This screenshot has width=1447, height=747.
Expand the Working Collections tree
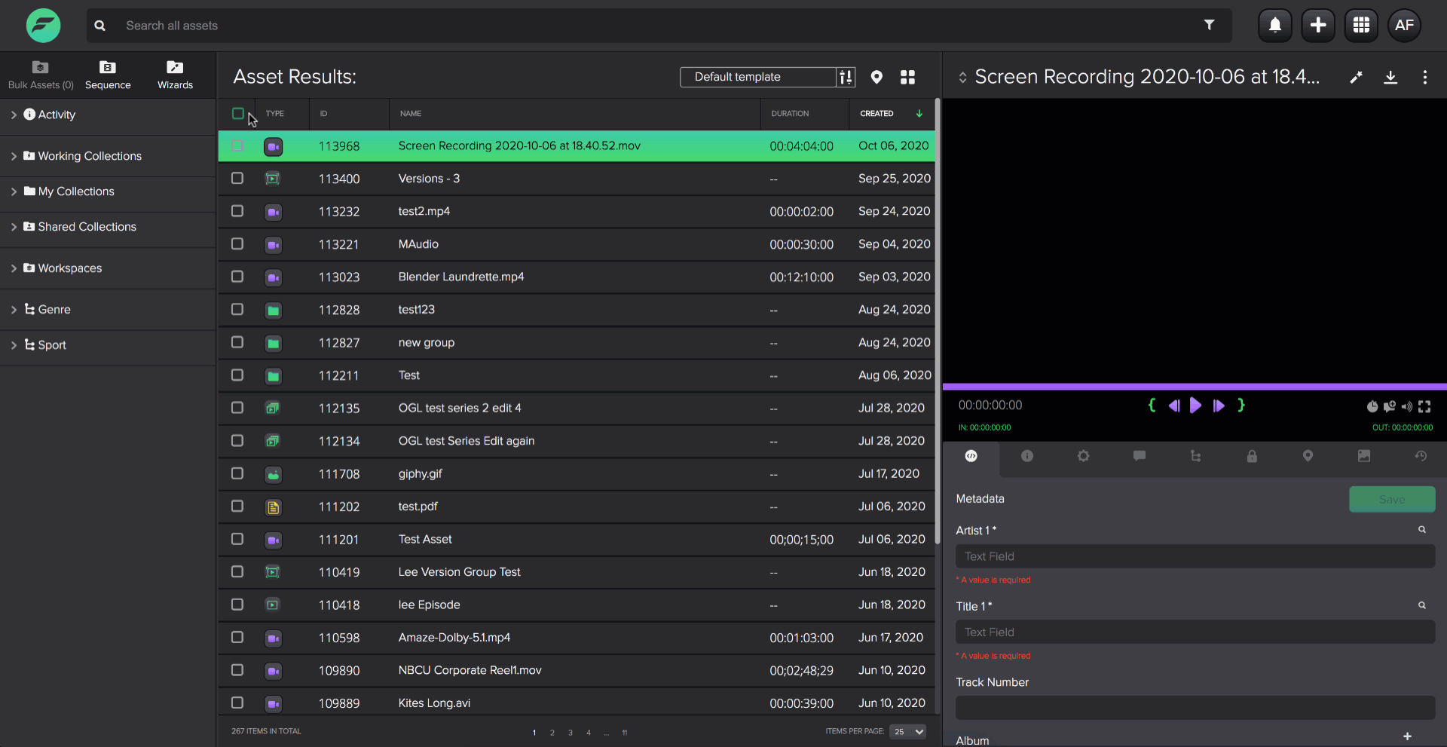14,156
